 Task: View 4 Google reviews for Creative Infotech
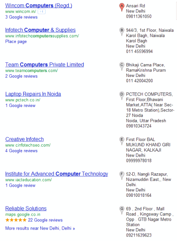click(x=21, y=151)
